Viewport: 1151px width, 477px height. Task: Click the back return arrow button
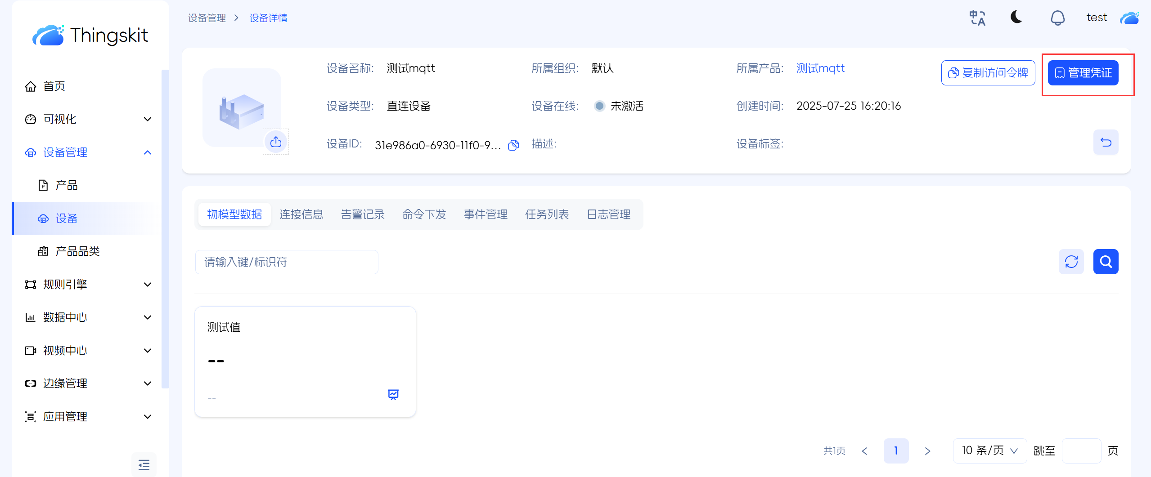point(1106,143)
